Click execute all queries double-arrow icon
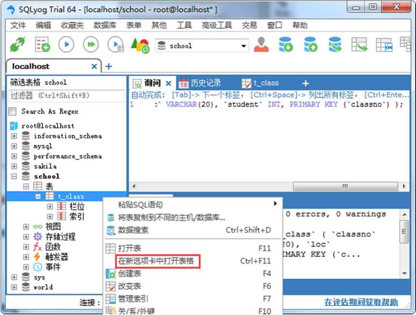The height and width of the screenshot is (315, 416). click(91, 45)
